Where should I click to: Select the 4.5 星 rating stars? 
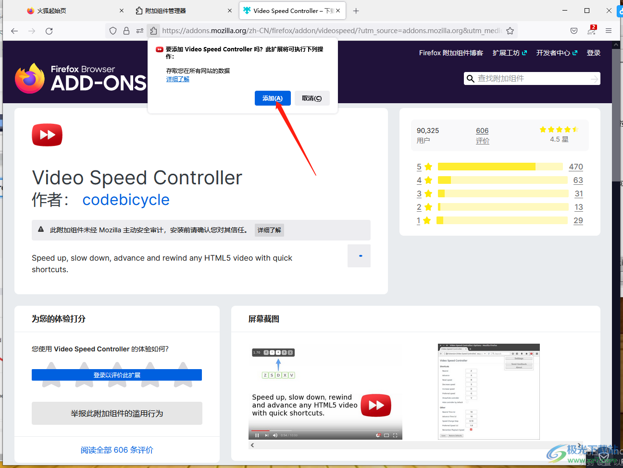click(559, 130)
